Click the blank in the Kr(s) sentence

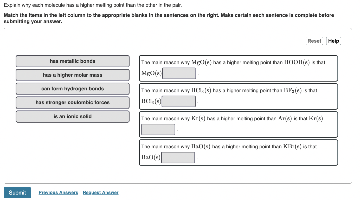158,129
